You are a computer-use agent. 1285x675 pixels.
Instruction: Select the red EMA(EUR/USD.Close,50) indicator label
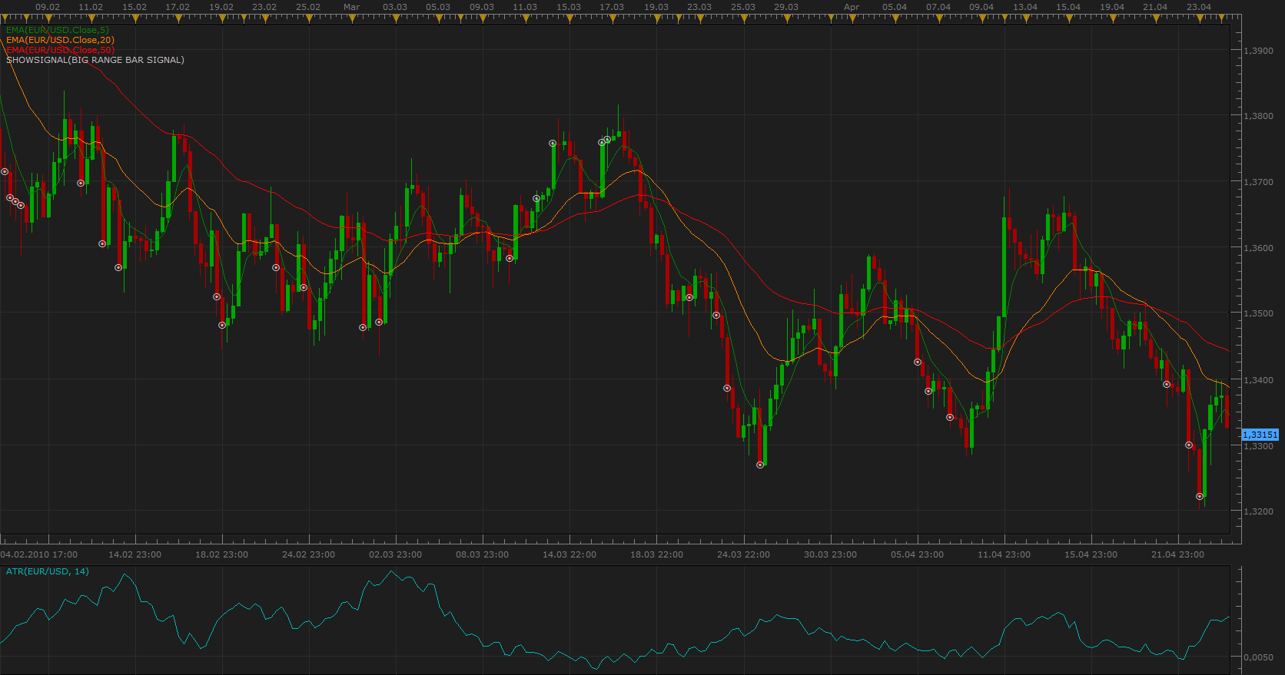pyautogui.click(x=60, y=50)
